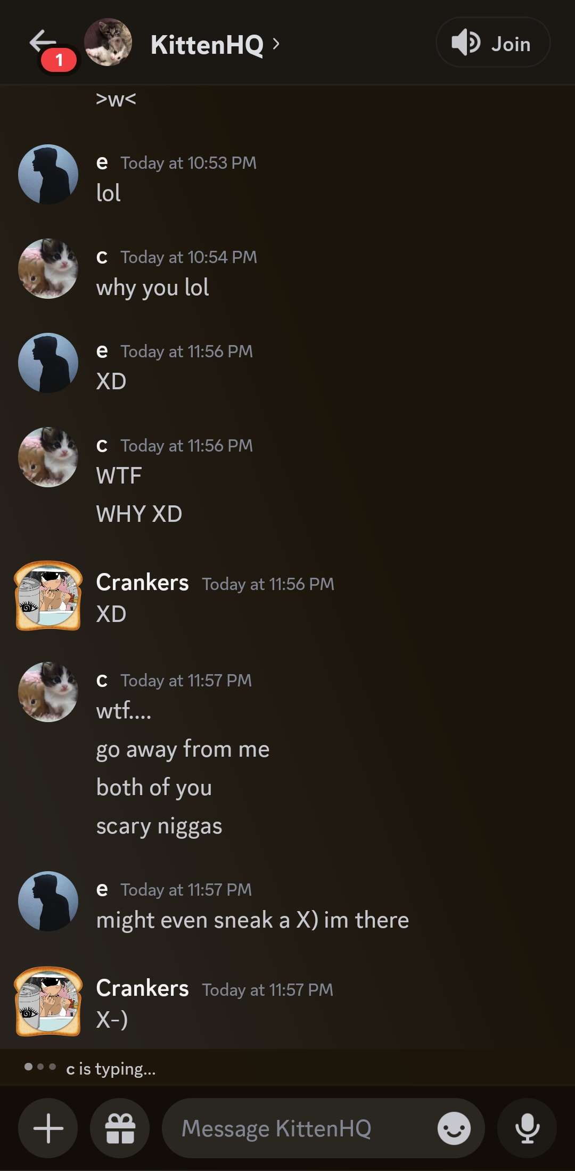Tap the back arrow icon

[x=43, y=40]
